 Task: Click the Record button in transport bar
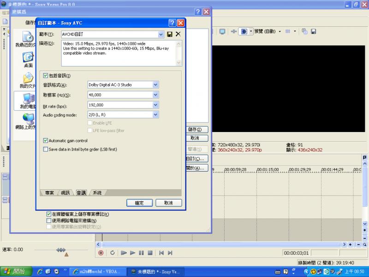point(101,253)
